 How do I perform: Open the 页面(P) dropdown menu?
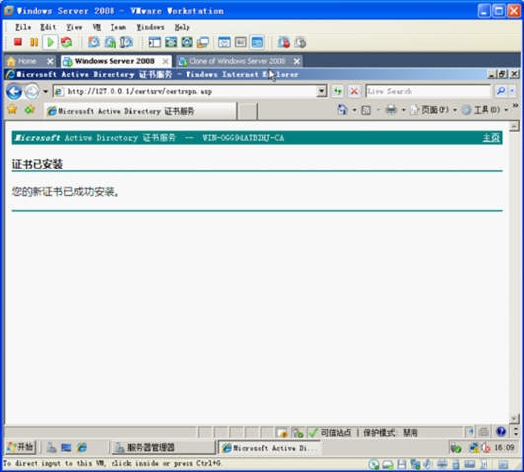click(x=433, y=109)
